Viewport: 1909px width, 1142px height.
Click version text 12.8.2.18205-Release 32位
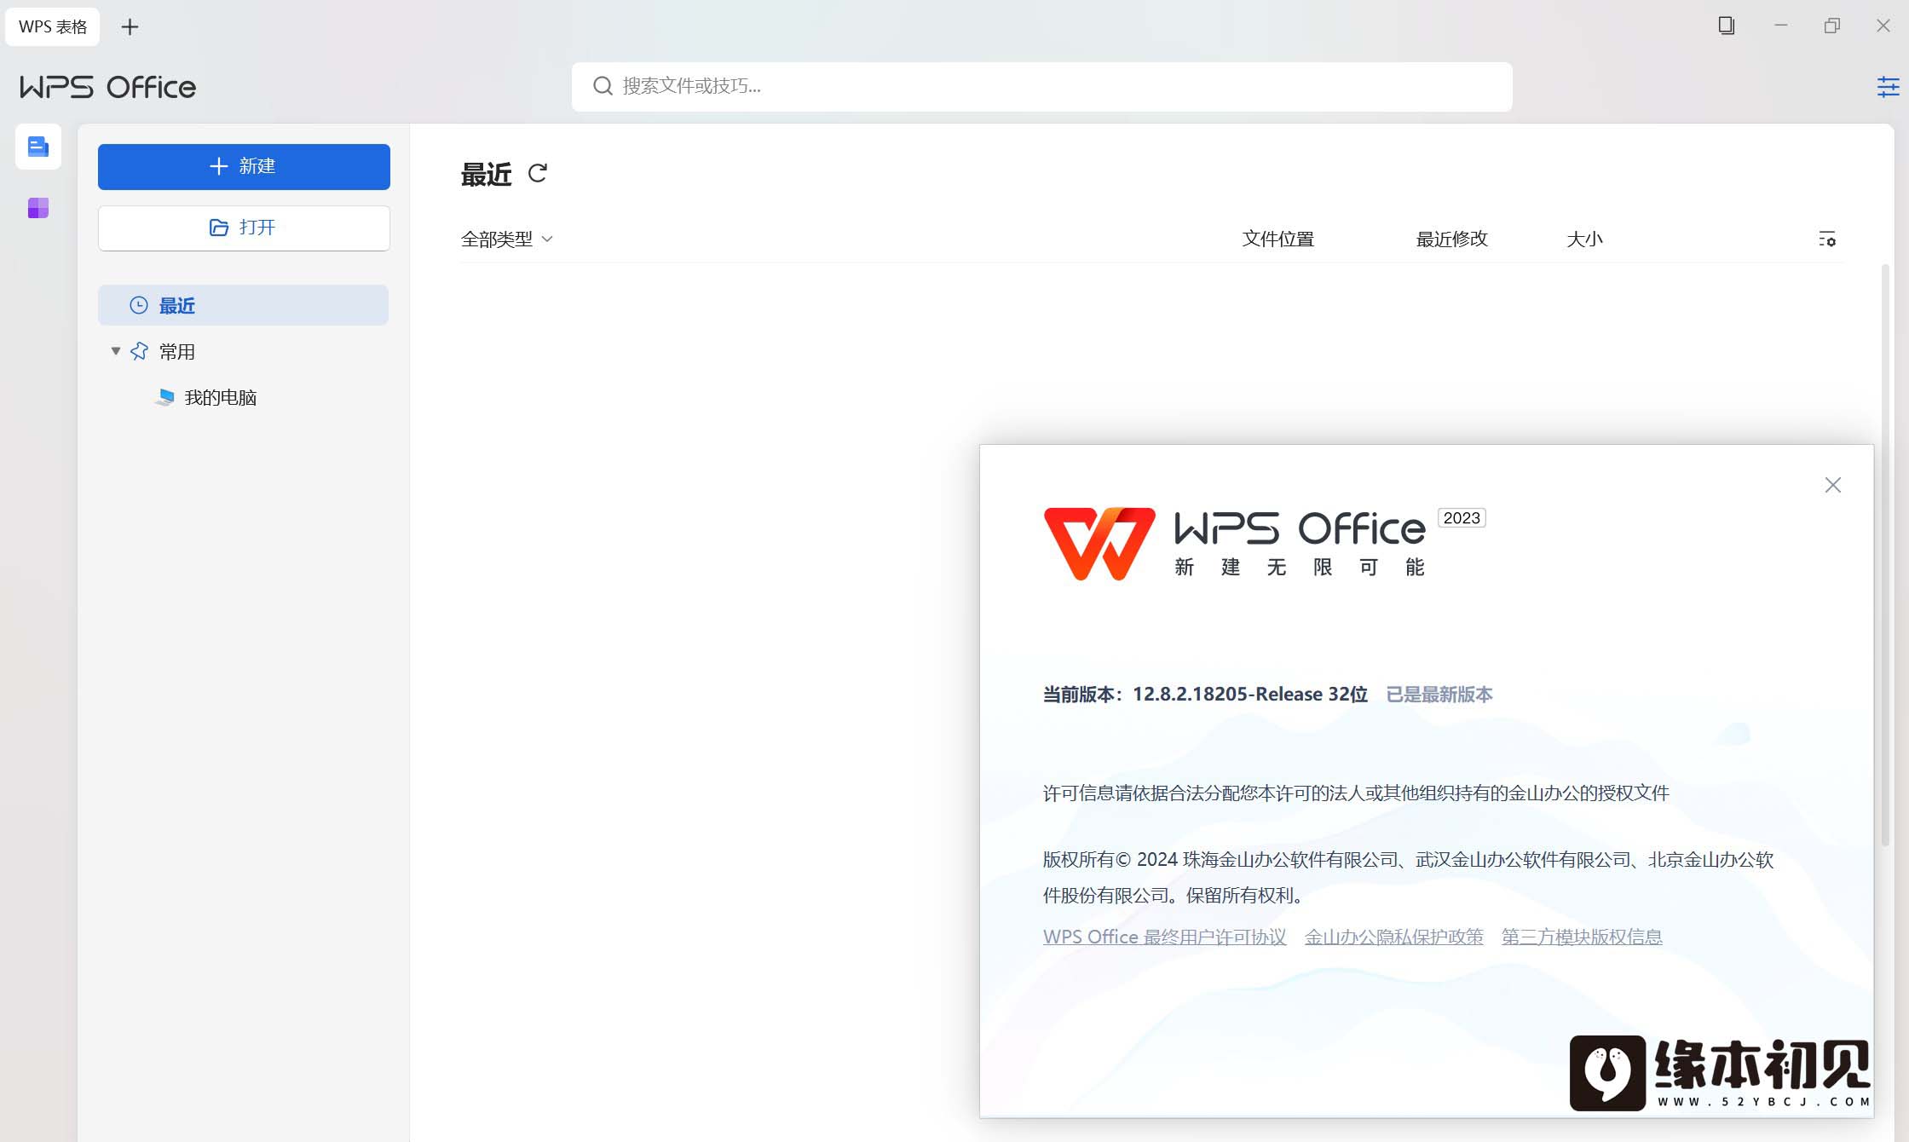pyautogui.click(x=1250, y=695)
